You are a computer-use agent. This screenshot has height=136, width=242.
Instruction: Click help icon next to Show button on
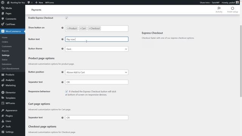tap(62, 28)
